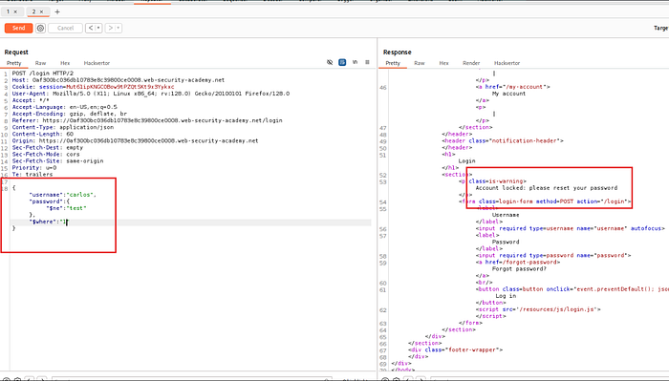The height and width of the screenshot is (381, 669).
Task: Open the forward history dropdown arrow
Action: pyautogui.click(x=119, y=28)
